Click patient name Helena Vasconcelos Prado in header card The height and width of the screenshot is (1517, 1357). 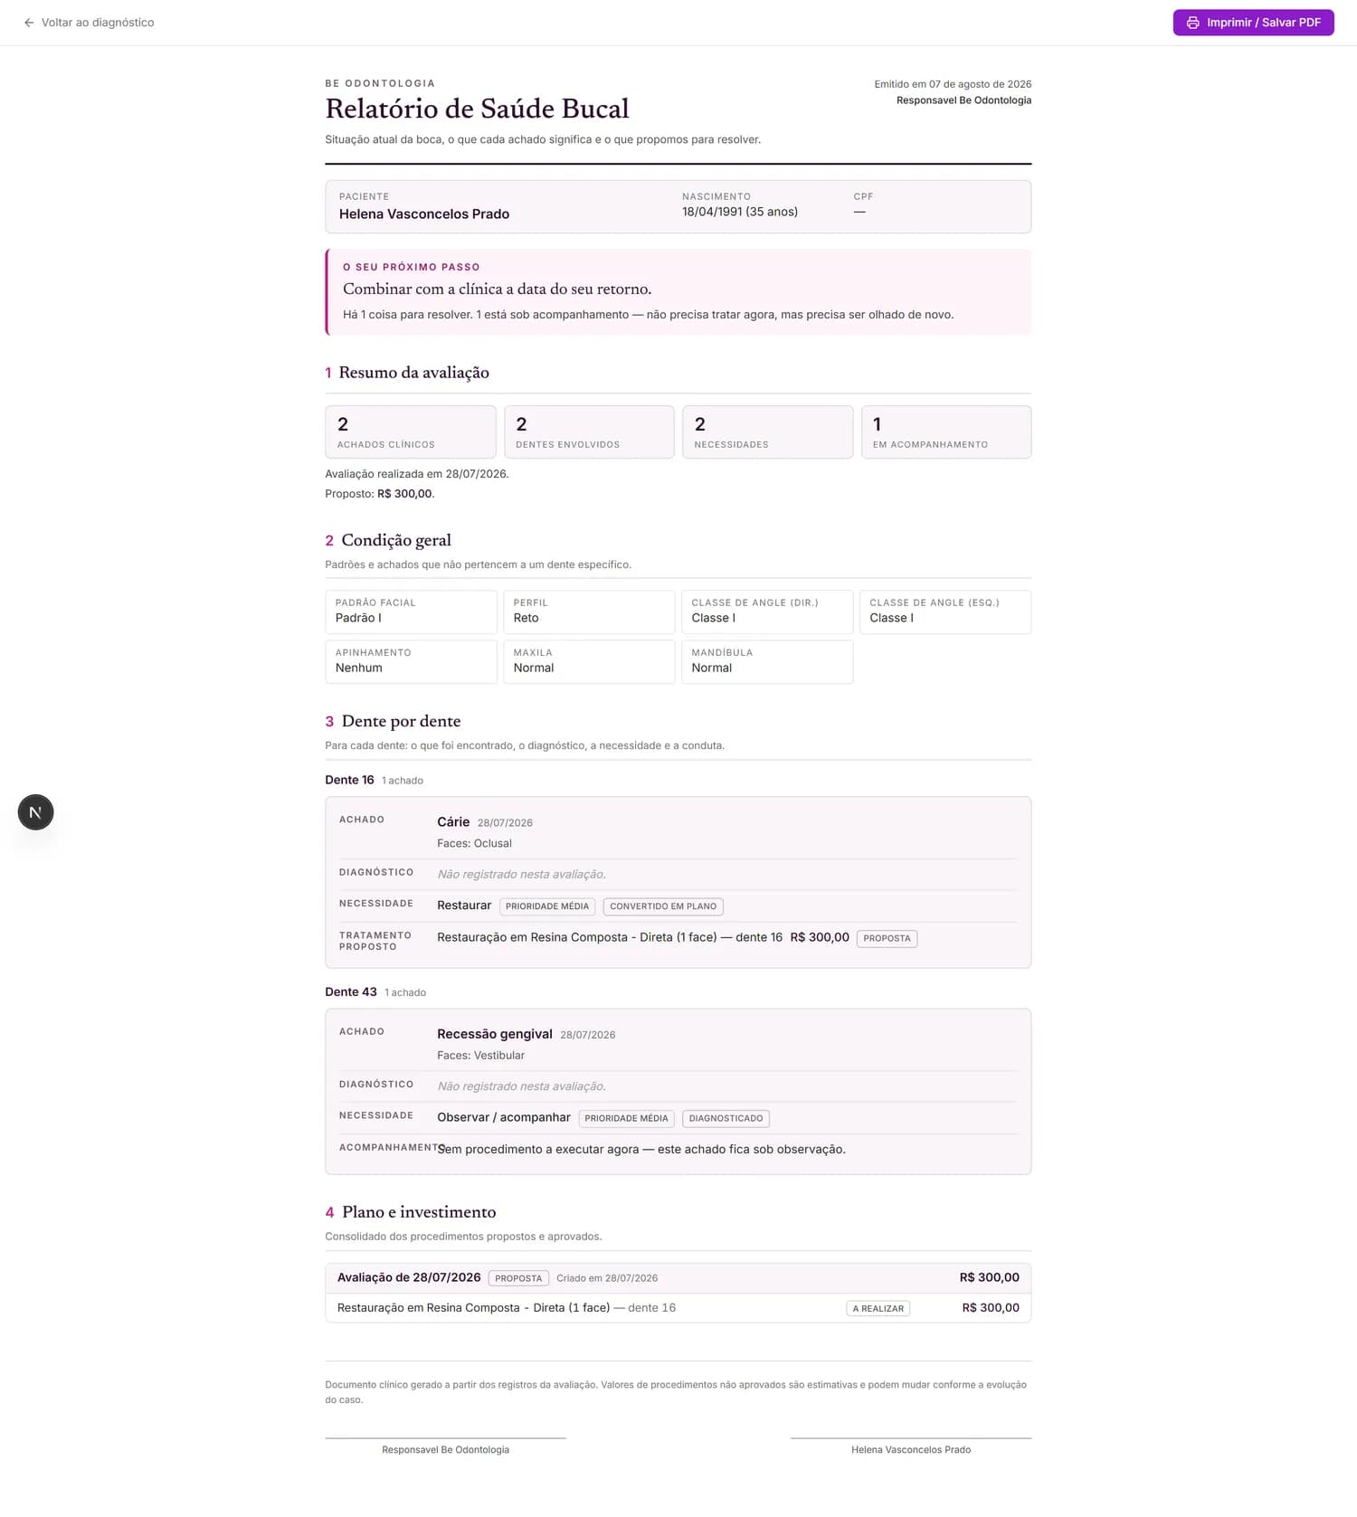tap(424, 214)
